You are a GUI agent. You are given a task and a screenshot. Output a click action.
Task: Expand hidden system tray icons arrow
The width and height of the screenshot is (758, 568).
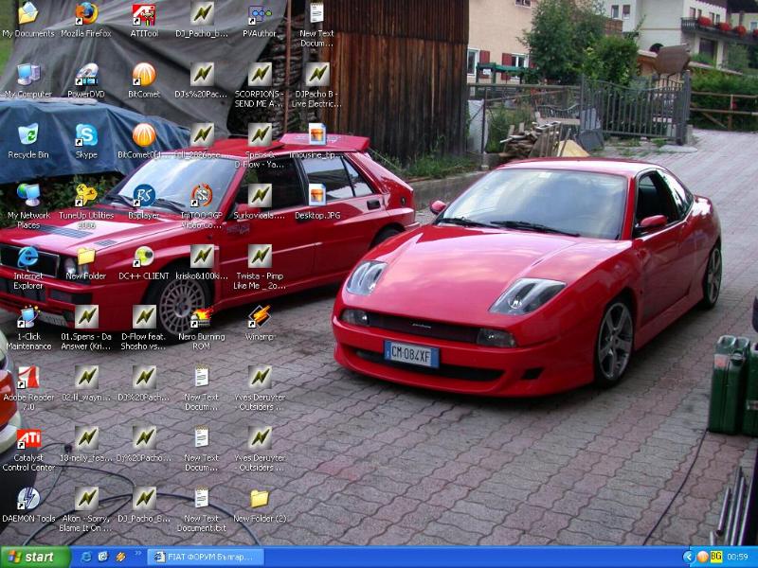[689, 557]
